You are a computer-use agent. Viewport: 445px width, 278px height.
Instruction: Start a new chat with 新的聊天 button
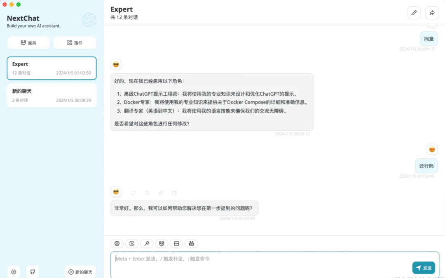pyautogui.click(x=80, y=272)
